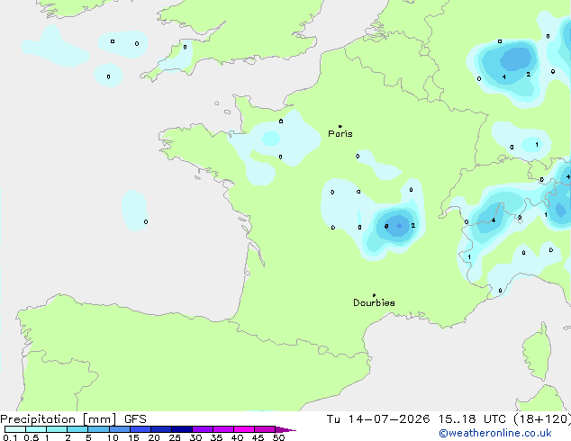Click the legend label 50
The width and height of the screenshot is (571, 441).
(x=279, y=437)
